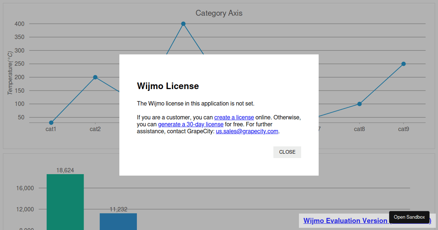Viewport: 438px width, 230px height.
Task: Select the green bar valued 18,624
Action: [x=65, y=202]
